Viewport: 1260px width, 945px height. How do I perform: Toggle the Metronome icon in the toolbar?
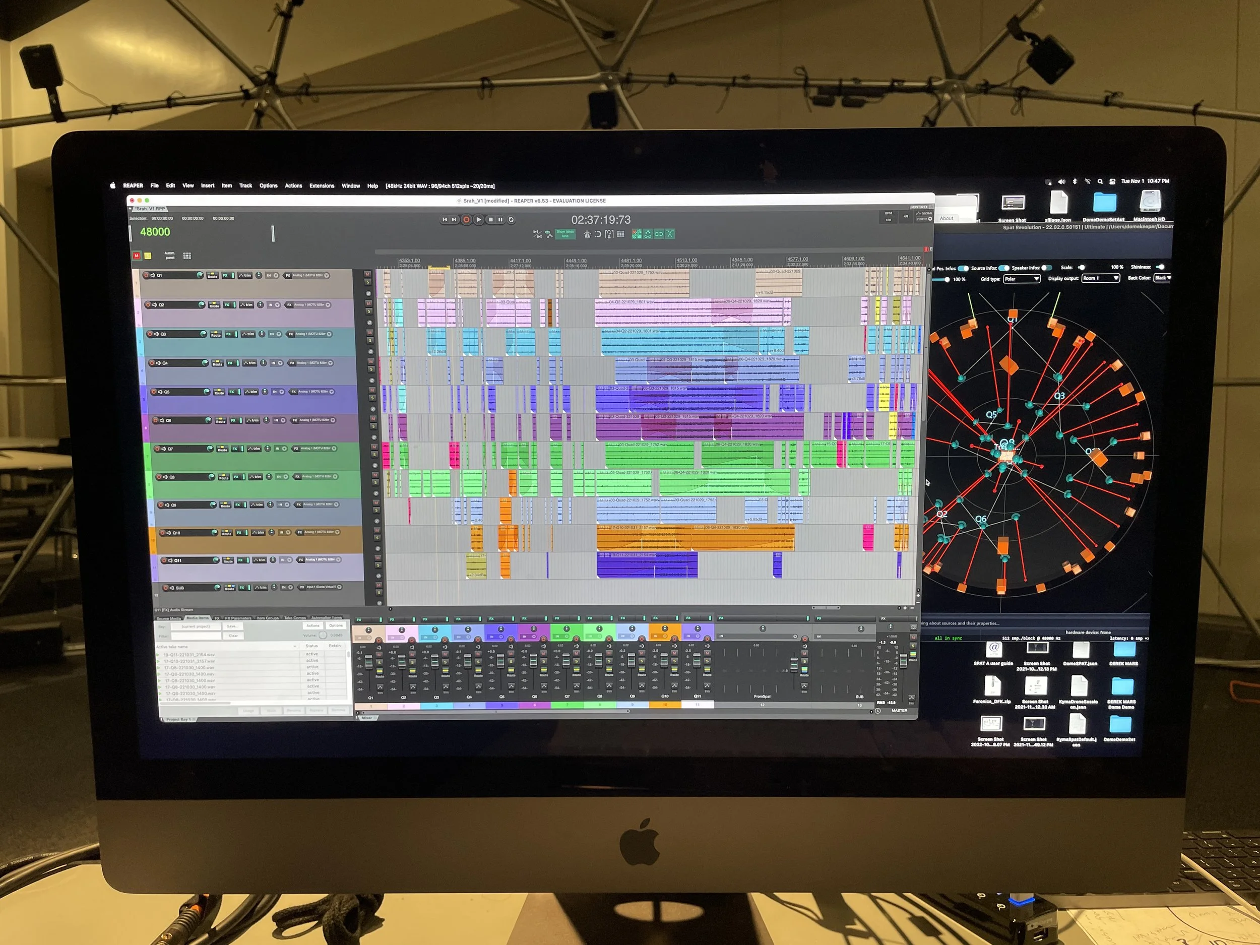pos(587,234)
